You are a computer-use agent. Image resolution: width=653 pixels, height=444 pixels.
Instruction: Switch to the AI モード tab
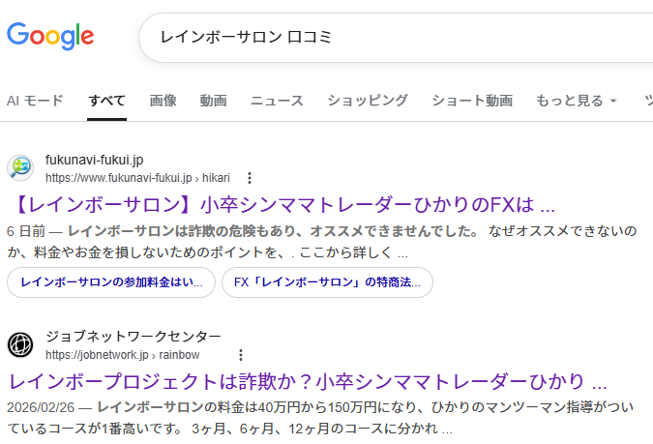pyautogui.click(x=35, y=101)
